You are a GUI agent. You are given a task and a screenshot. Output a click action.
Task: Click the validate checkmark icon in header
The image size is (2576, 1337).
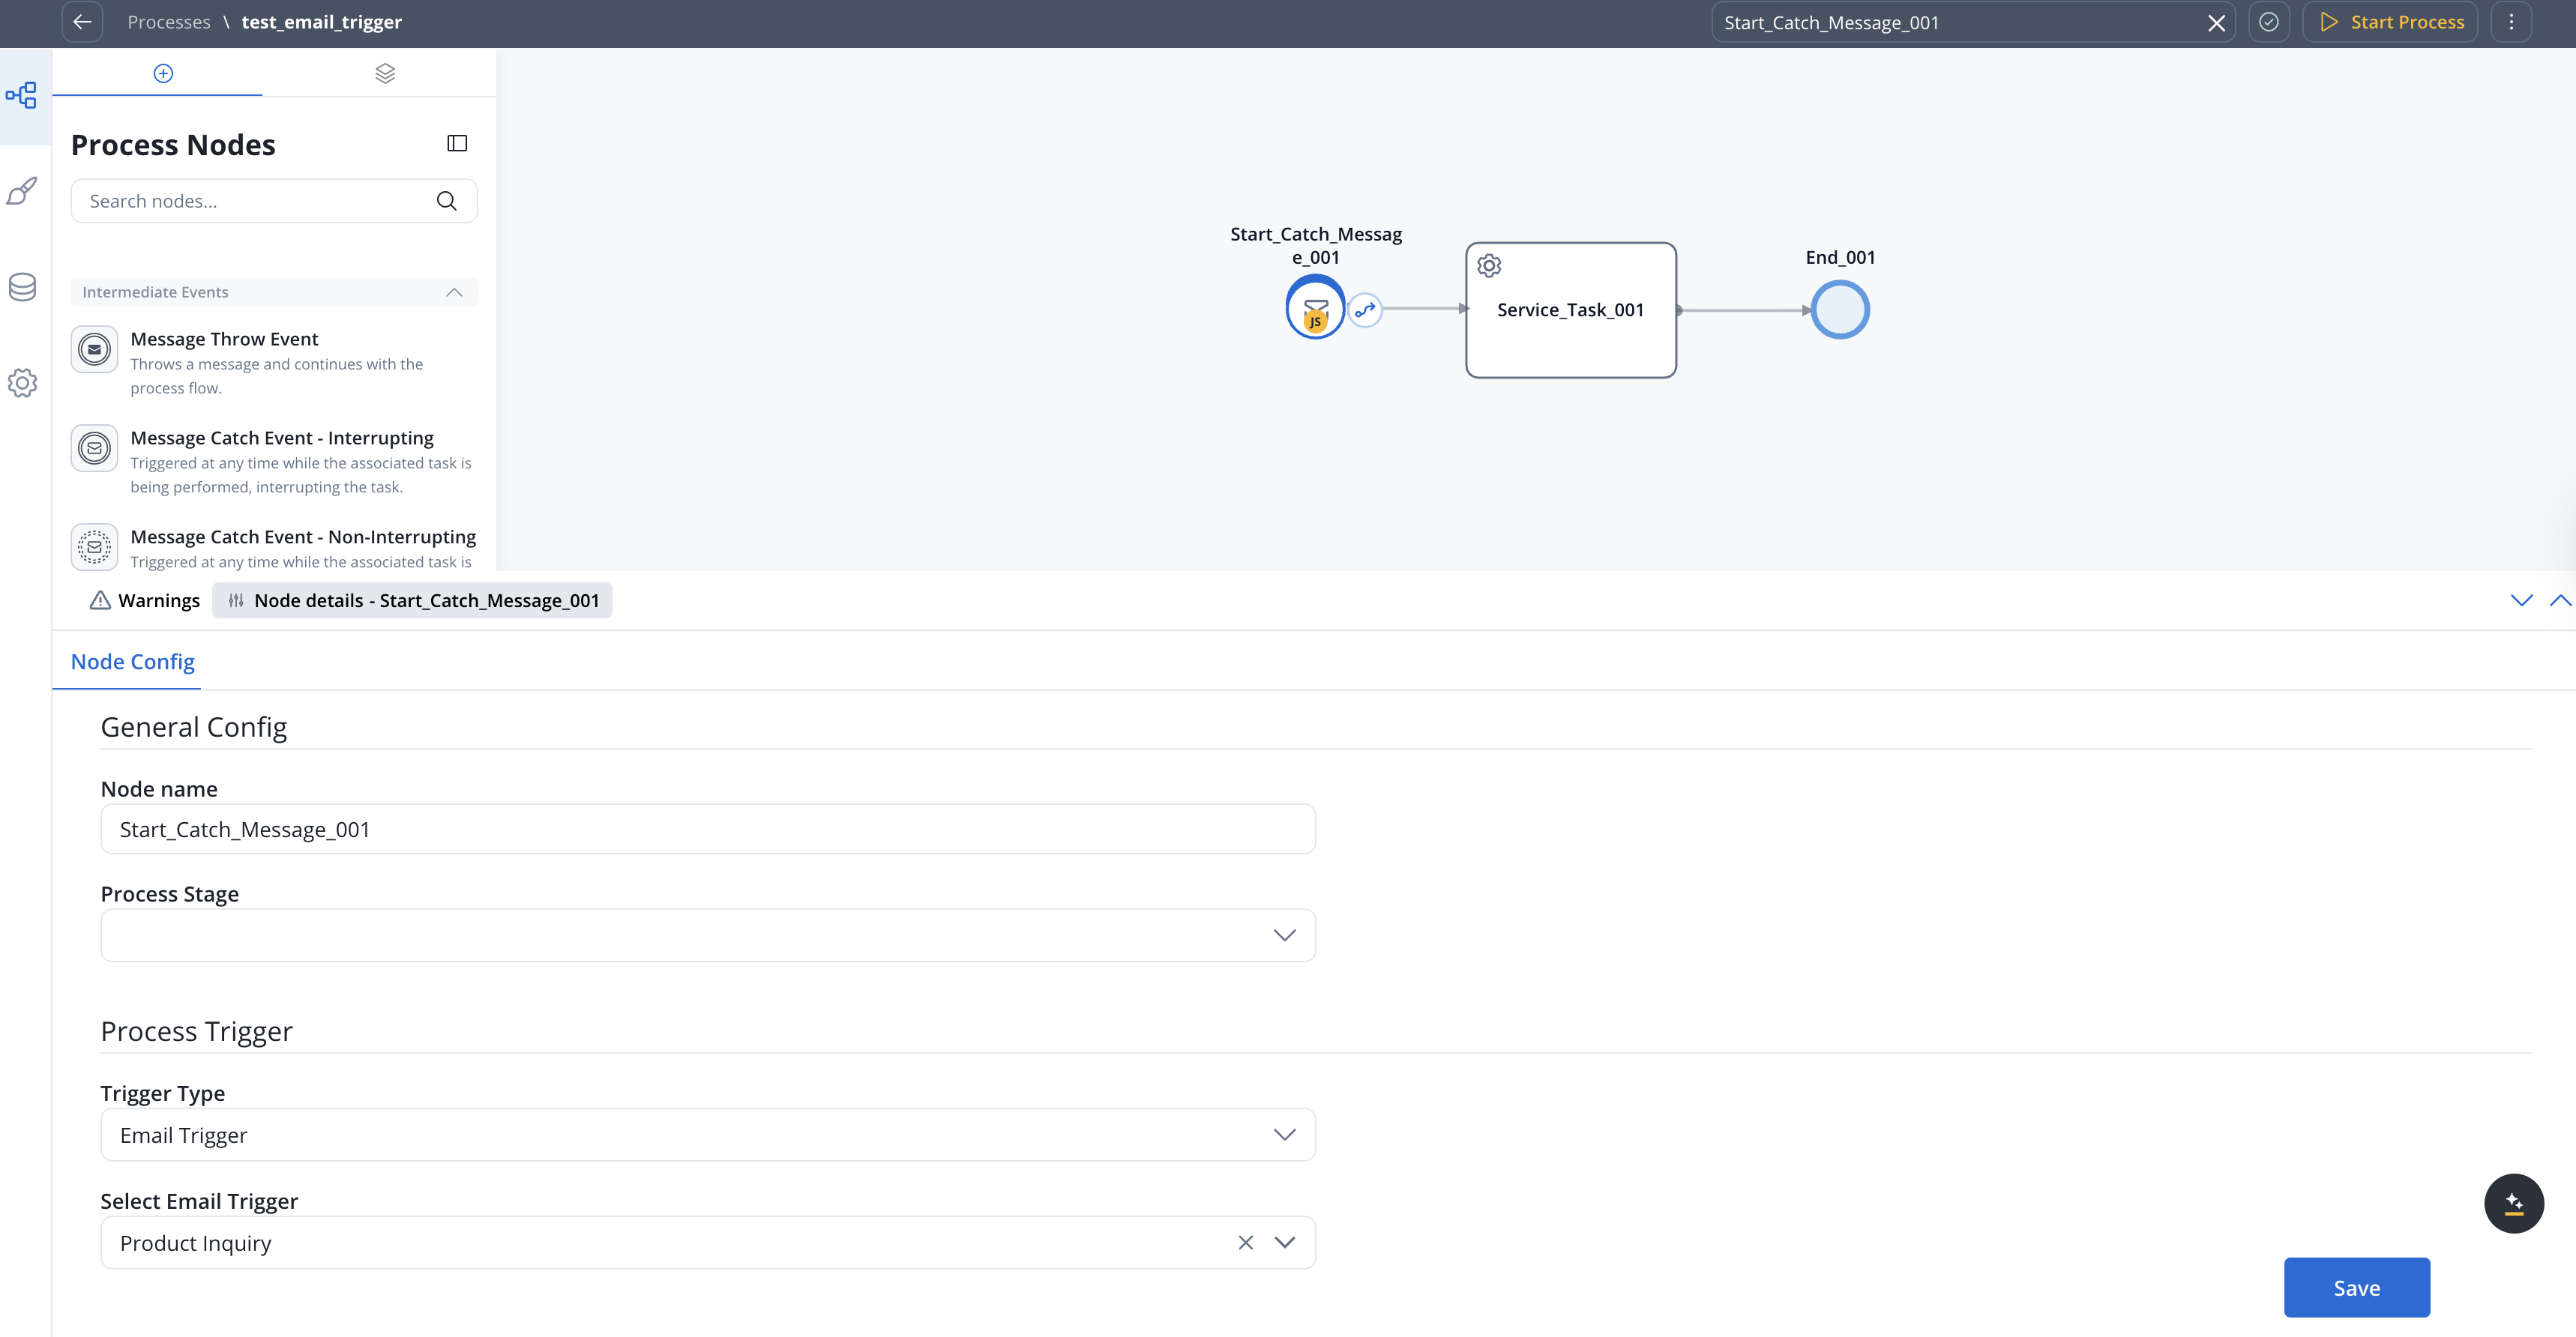[x=2268, y=22]
